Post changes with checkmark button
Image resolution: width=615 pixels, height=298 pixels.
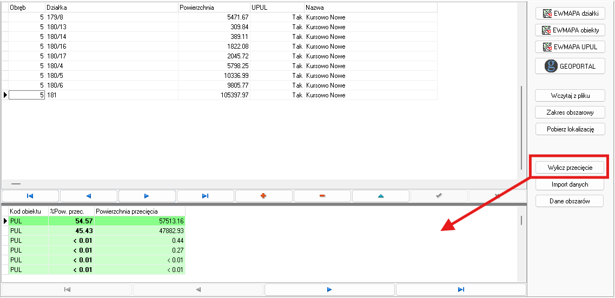(x=439, y=196)
